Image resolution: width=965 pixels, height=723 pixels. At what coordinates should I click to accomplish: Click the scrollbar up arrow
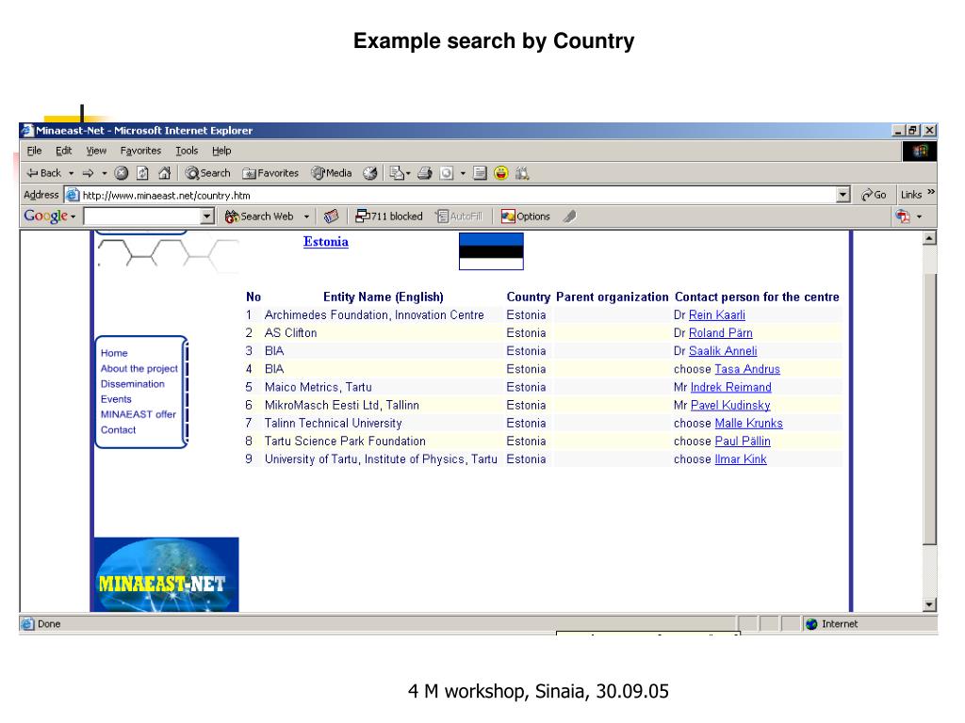pyautogui.click(x=929, y=238)
